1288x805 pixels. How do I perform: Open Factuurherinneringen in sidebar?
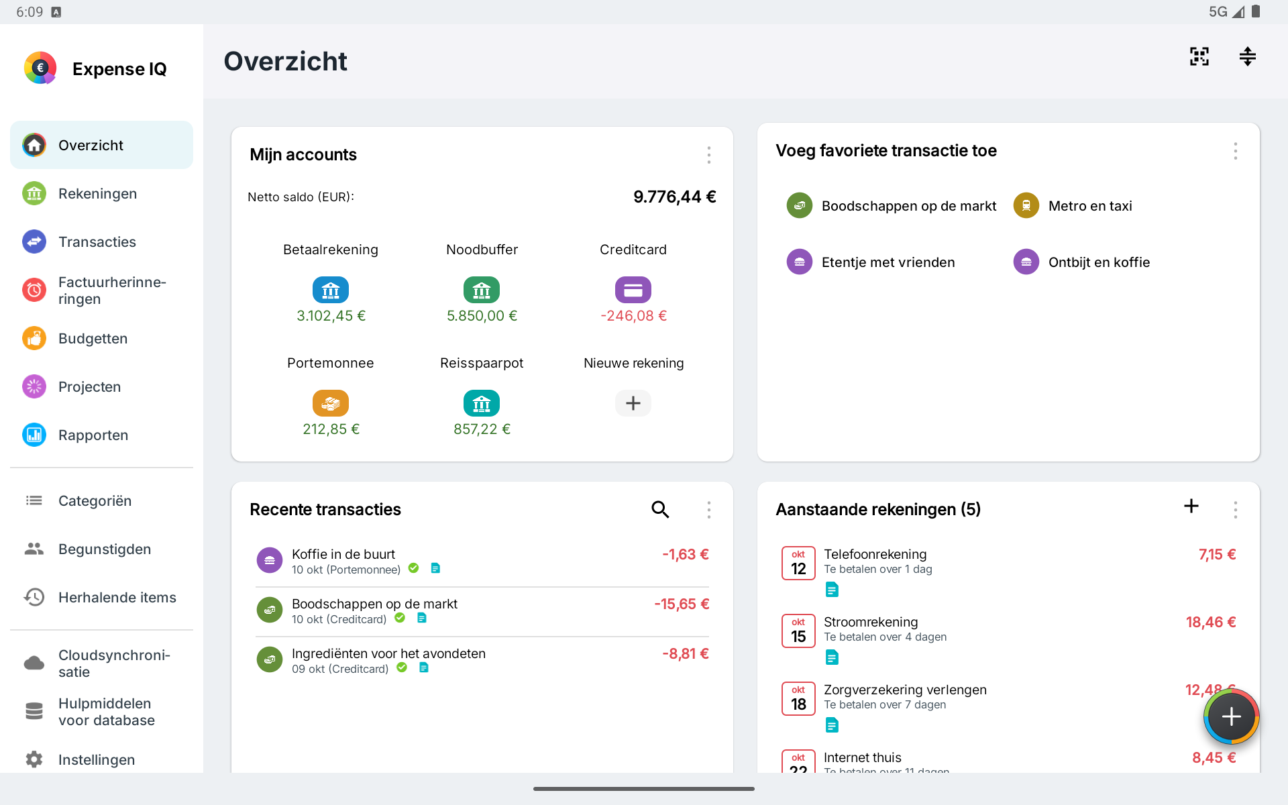tap(101, 290)
